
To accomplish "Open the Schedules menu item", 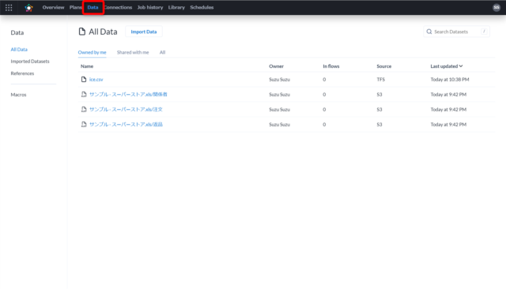I will (x=202, y=7).
